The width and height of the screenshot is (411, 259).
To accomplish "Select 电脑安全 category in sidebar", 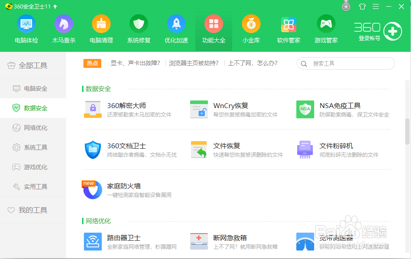I will 33,88.
